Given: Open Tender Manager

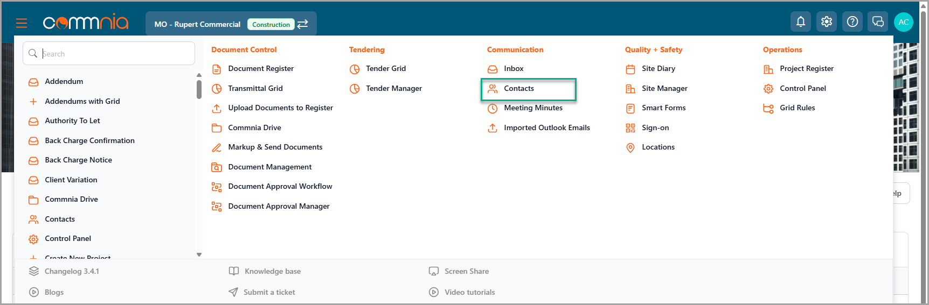Looking at the screenshot, I should [x=394, y=88].
